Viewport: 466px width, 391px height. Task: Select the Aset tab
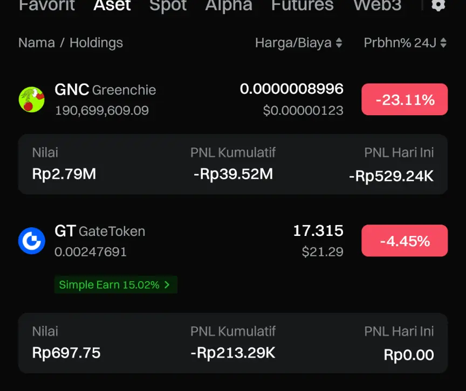point(112,5)
